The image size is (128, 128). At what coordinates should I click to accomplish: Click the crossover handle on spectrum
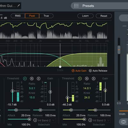[x=60, y=67]
